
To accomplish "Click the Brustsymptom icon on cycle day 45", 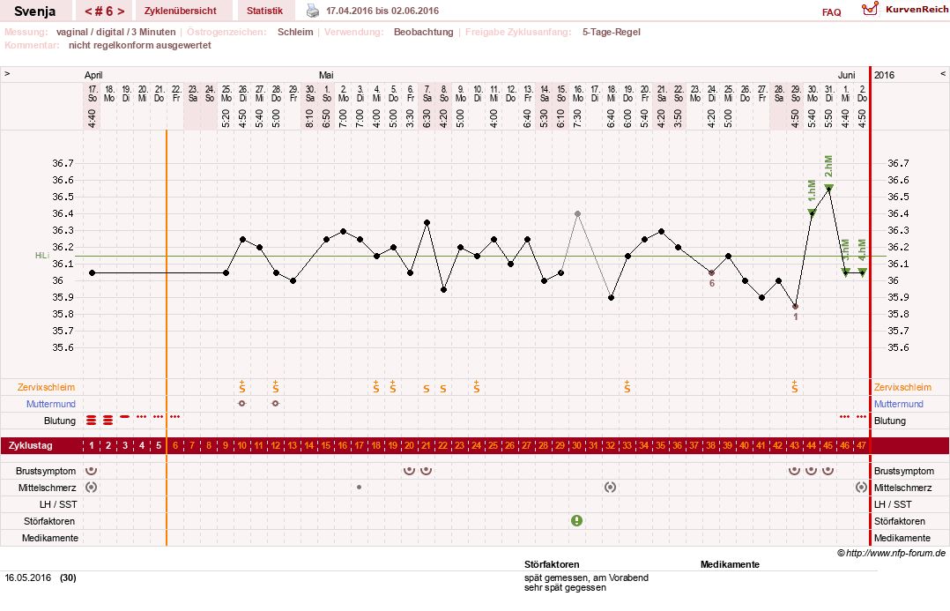I will 828,471.
